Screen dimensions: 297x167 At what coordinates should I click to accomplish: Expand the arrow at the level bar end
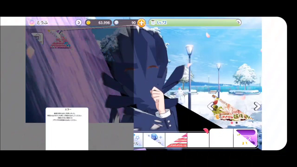pos(239,22)
